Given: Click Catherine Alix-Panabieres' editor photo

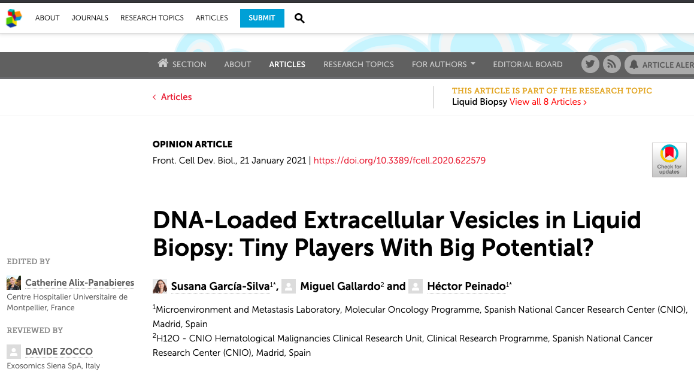Looking at the screenshot, I should pyautogui.click(x=14, y=283).
